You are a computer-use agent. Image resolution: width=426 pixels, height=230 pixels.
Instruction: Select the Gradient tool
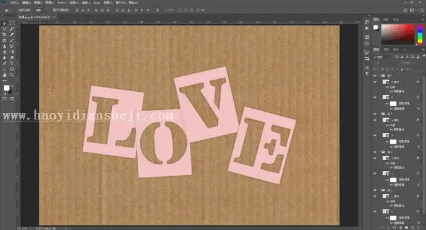click(x=11, y=52)
